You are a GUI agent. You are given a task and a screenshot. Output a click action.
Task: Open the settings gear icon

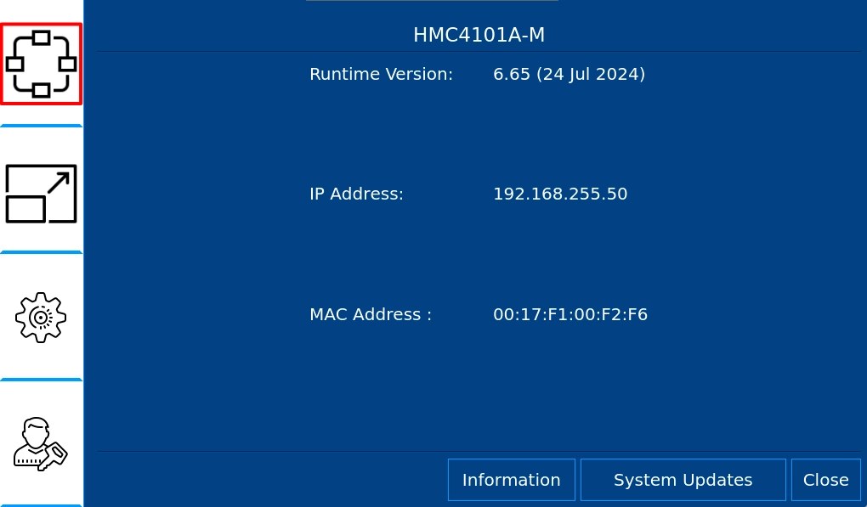pos(41,317)
